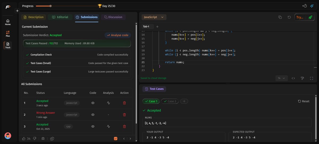View code of submission 2 Wrong Answer
The height and width of the screenshot is (144, 319).
click(93, 115)
